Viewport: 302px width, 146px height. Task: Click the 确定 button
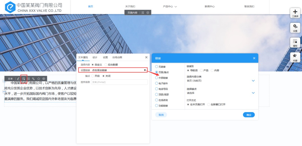tap(249, 115)
